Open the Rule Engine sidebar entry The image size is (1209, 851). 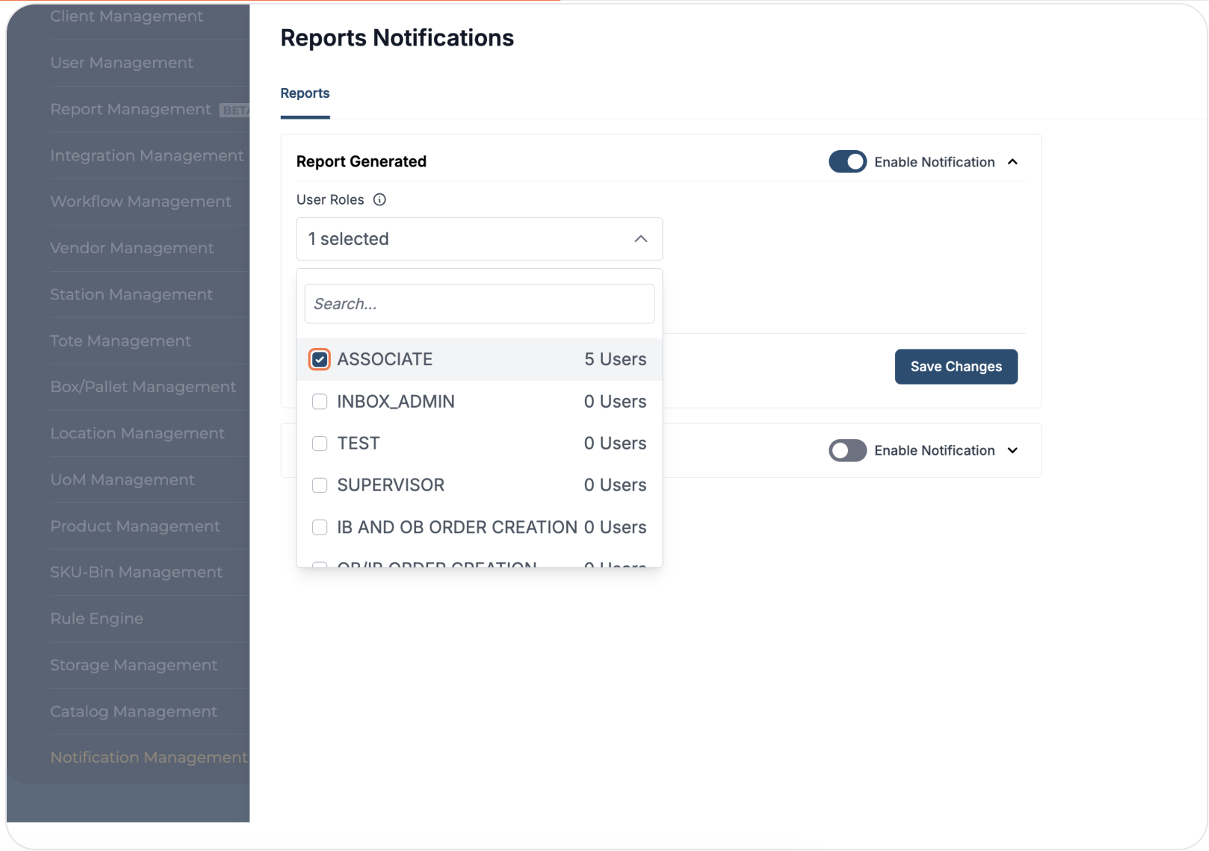(x=96, y=619)
